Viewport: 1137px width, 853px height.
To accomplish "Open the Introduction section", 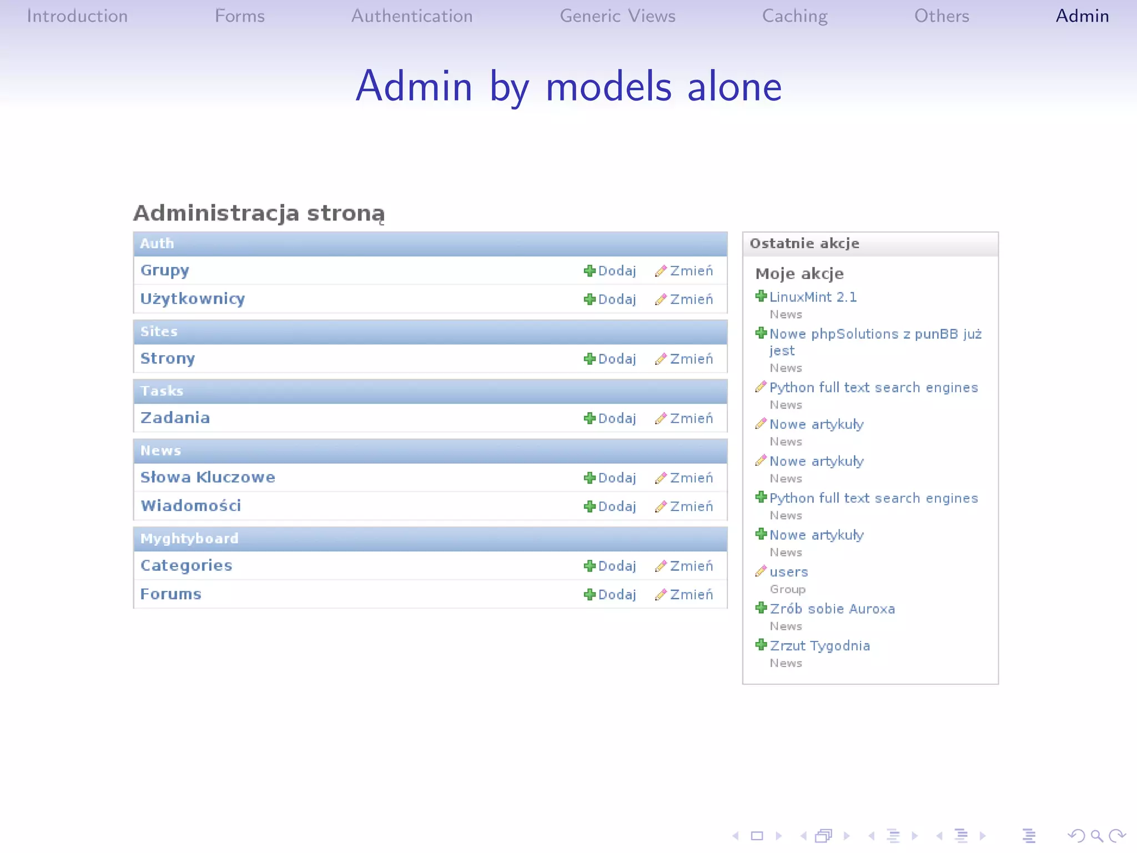I will [x=77, y=16].
